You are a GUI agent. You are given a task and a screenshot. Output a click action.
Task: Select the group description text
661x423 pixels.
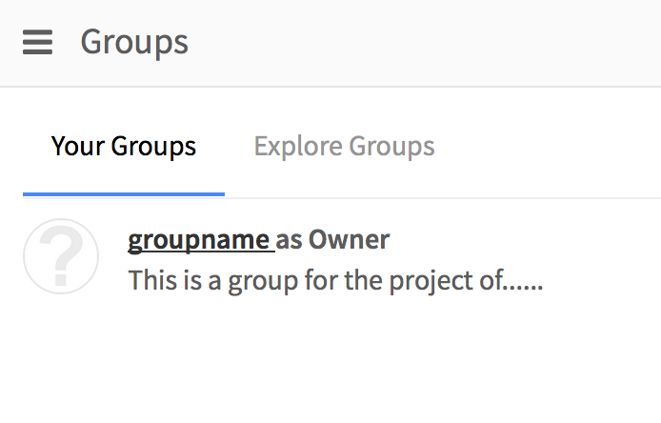[335, 281]
